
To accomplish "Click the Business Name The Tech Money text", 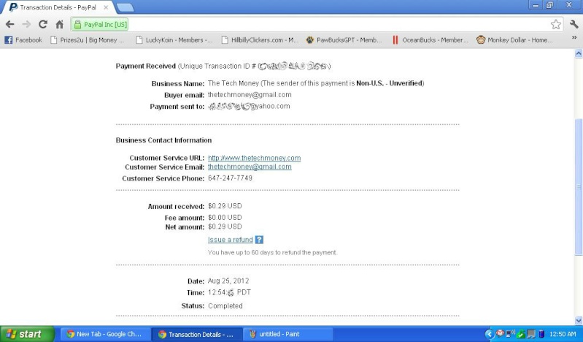I will click(x=233, y=83).
